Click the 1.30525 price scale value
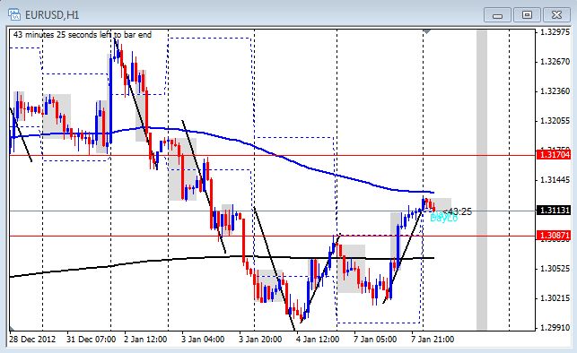 tap(555, 269)
